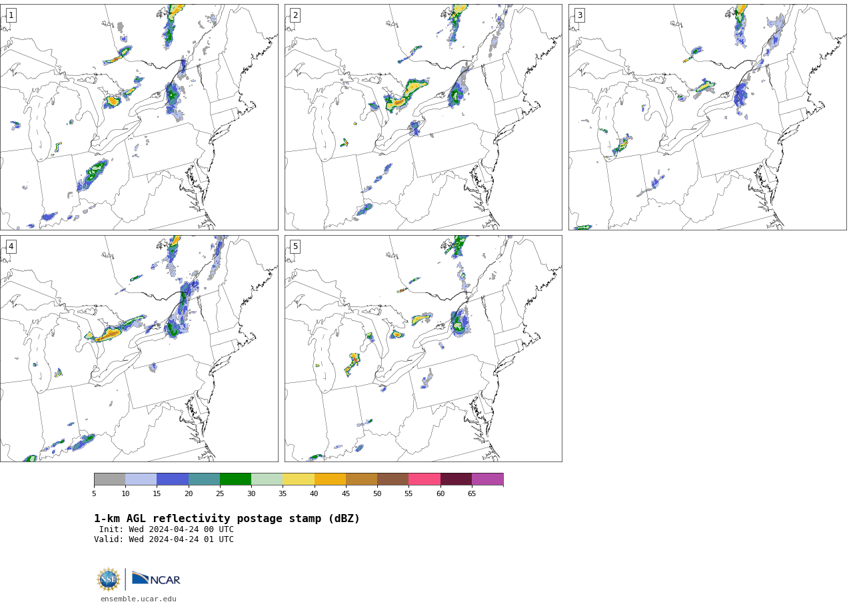
Task: Click the dark green 25-30 dBZ swatch
Action: pyautogui.click(x=235, y=479)
